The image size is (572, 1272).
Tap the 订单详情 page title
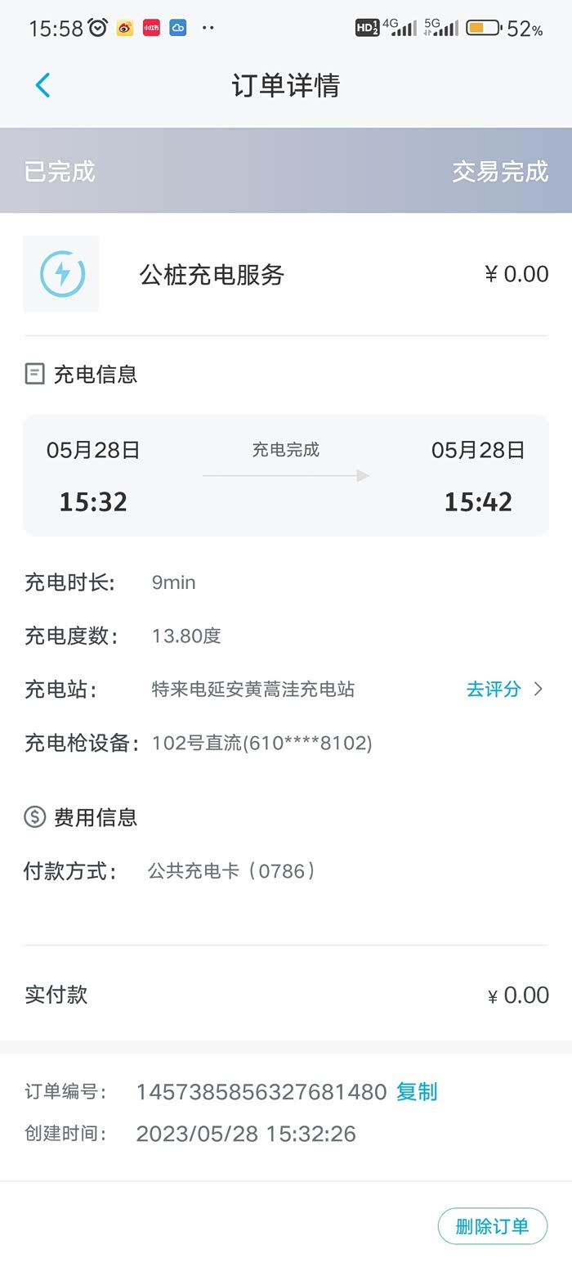[x=285, y=86]
